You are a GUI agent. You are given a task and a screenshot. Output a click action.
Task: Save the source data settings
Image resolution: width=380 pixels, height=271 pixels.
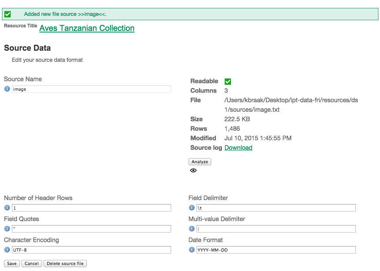click(x=12, y=263)
